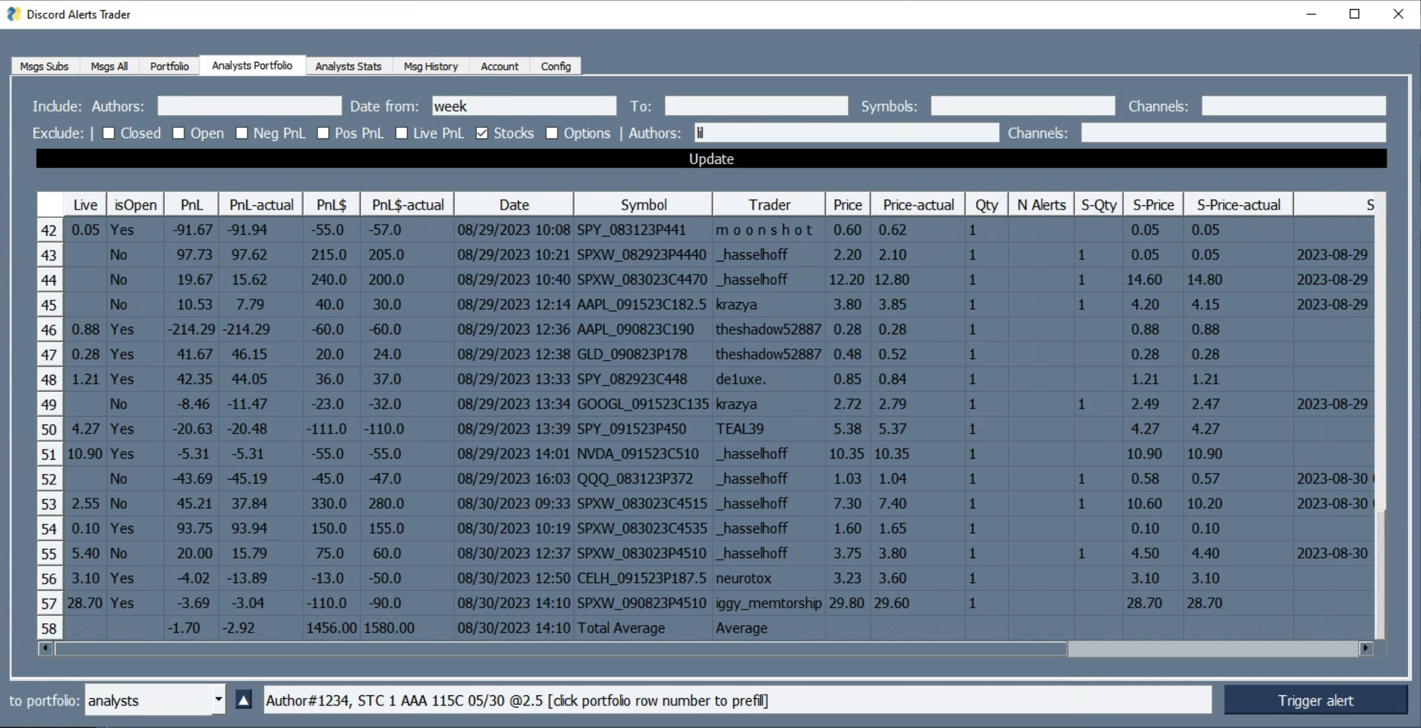Screen dimensions: 1421x728
Task: Click row number 50 to prefill alert
Action: pyautogui.click(x=49, y=429)
